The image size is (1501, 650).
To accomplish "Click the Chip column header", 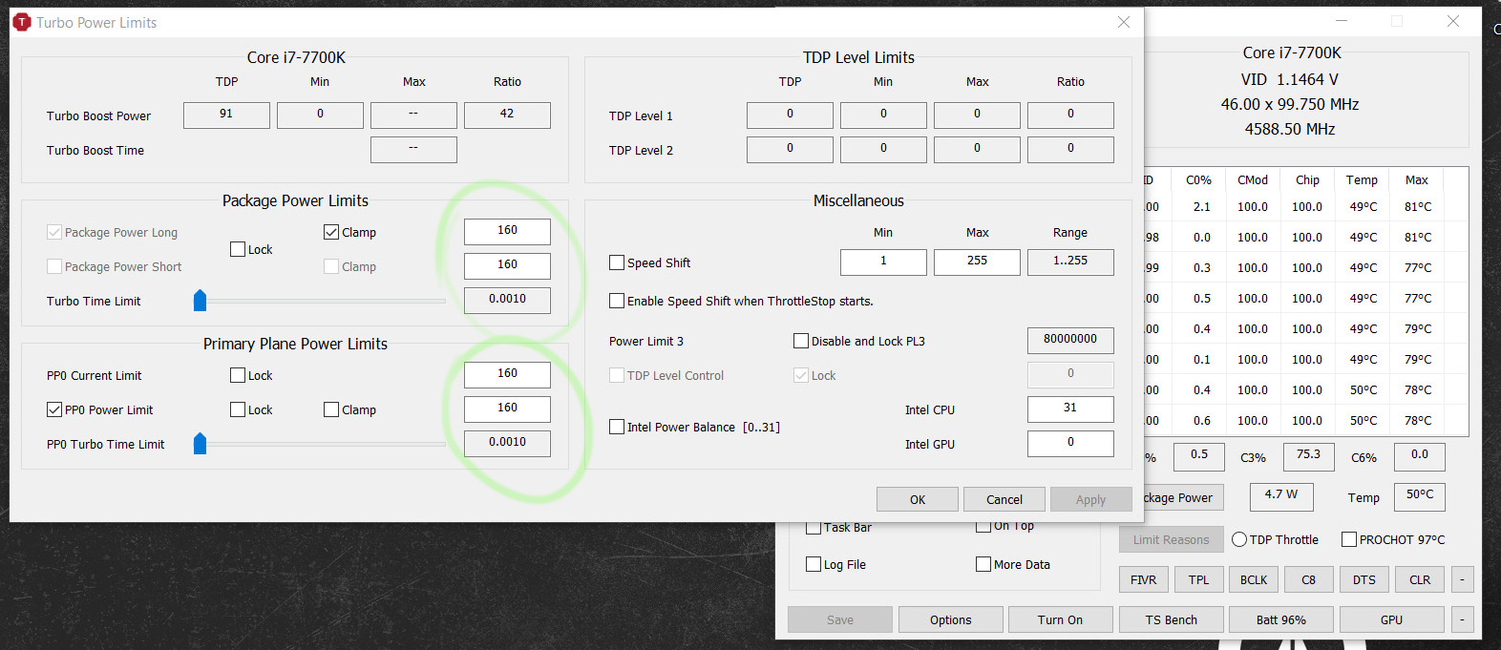I will 1307,179.
